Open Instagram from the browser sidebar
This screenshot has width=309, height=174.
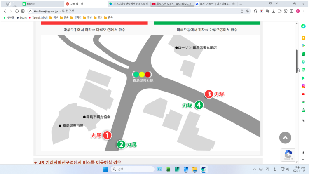[303, 86]
